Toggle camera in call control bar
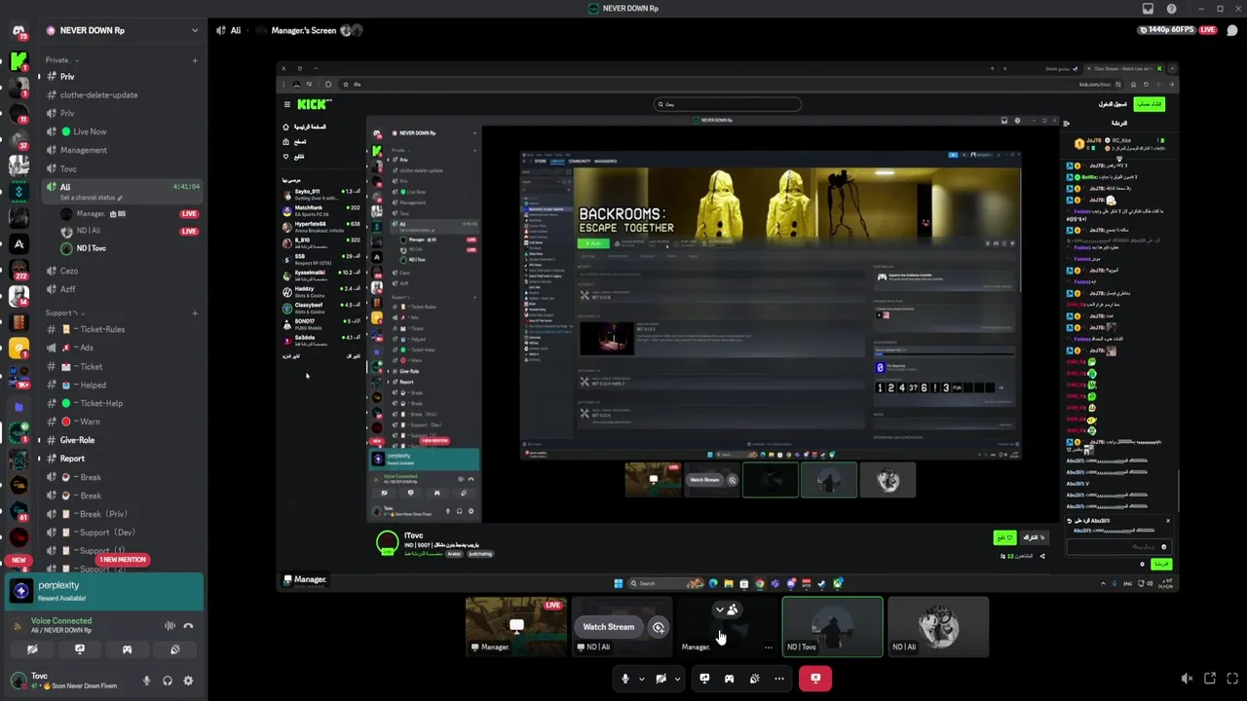Screen dimensions: 1247x701 (661, 679)
